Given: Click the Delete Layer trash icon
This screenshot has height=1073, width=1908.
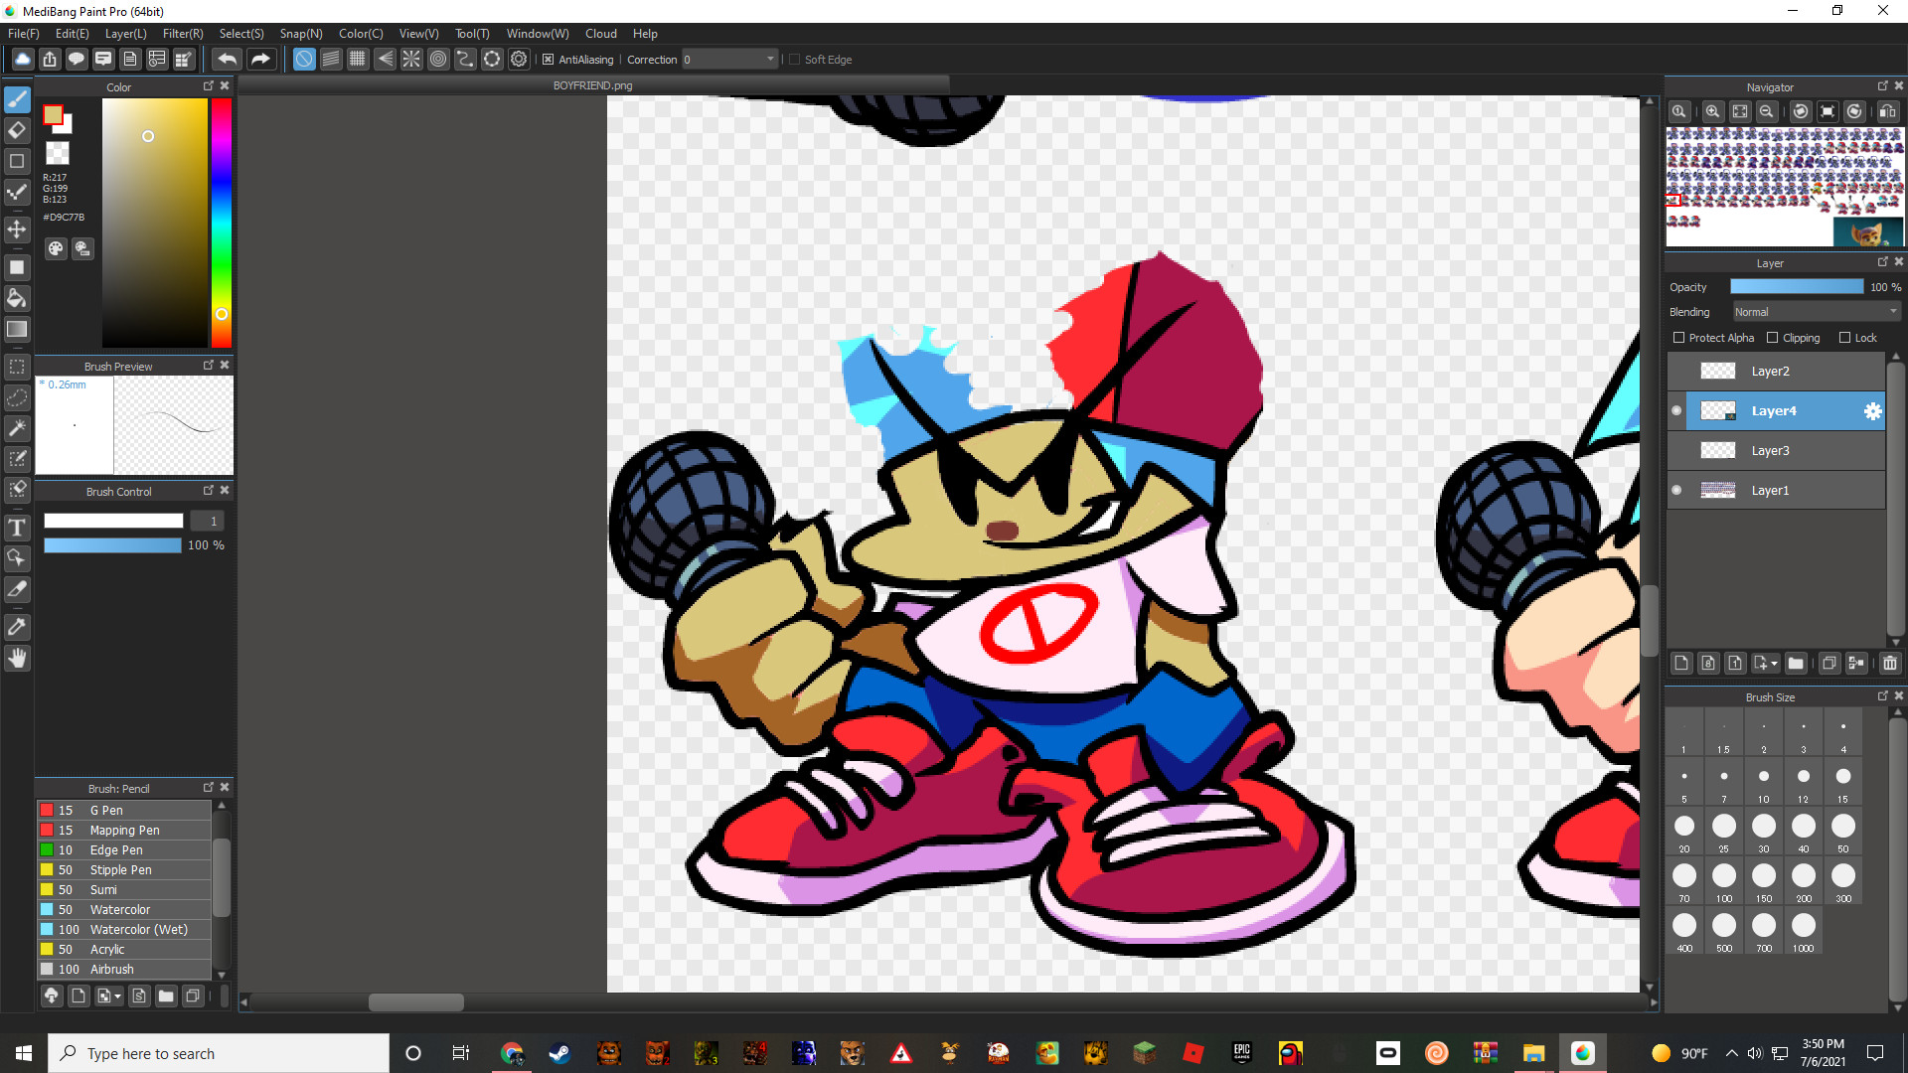Looking at the screenshot, I should (x=1889, y=663).
